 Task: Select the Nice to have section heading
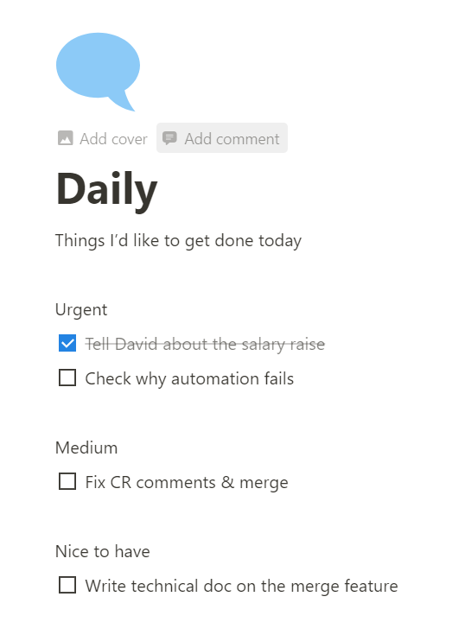point(103,552)
